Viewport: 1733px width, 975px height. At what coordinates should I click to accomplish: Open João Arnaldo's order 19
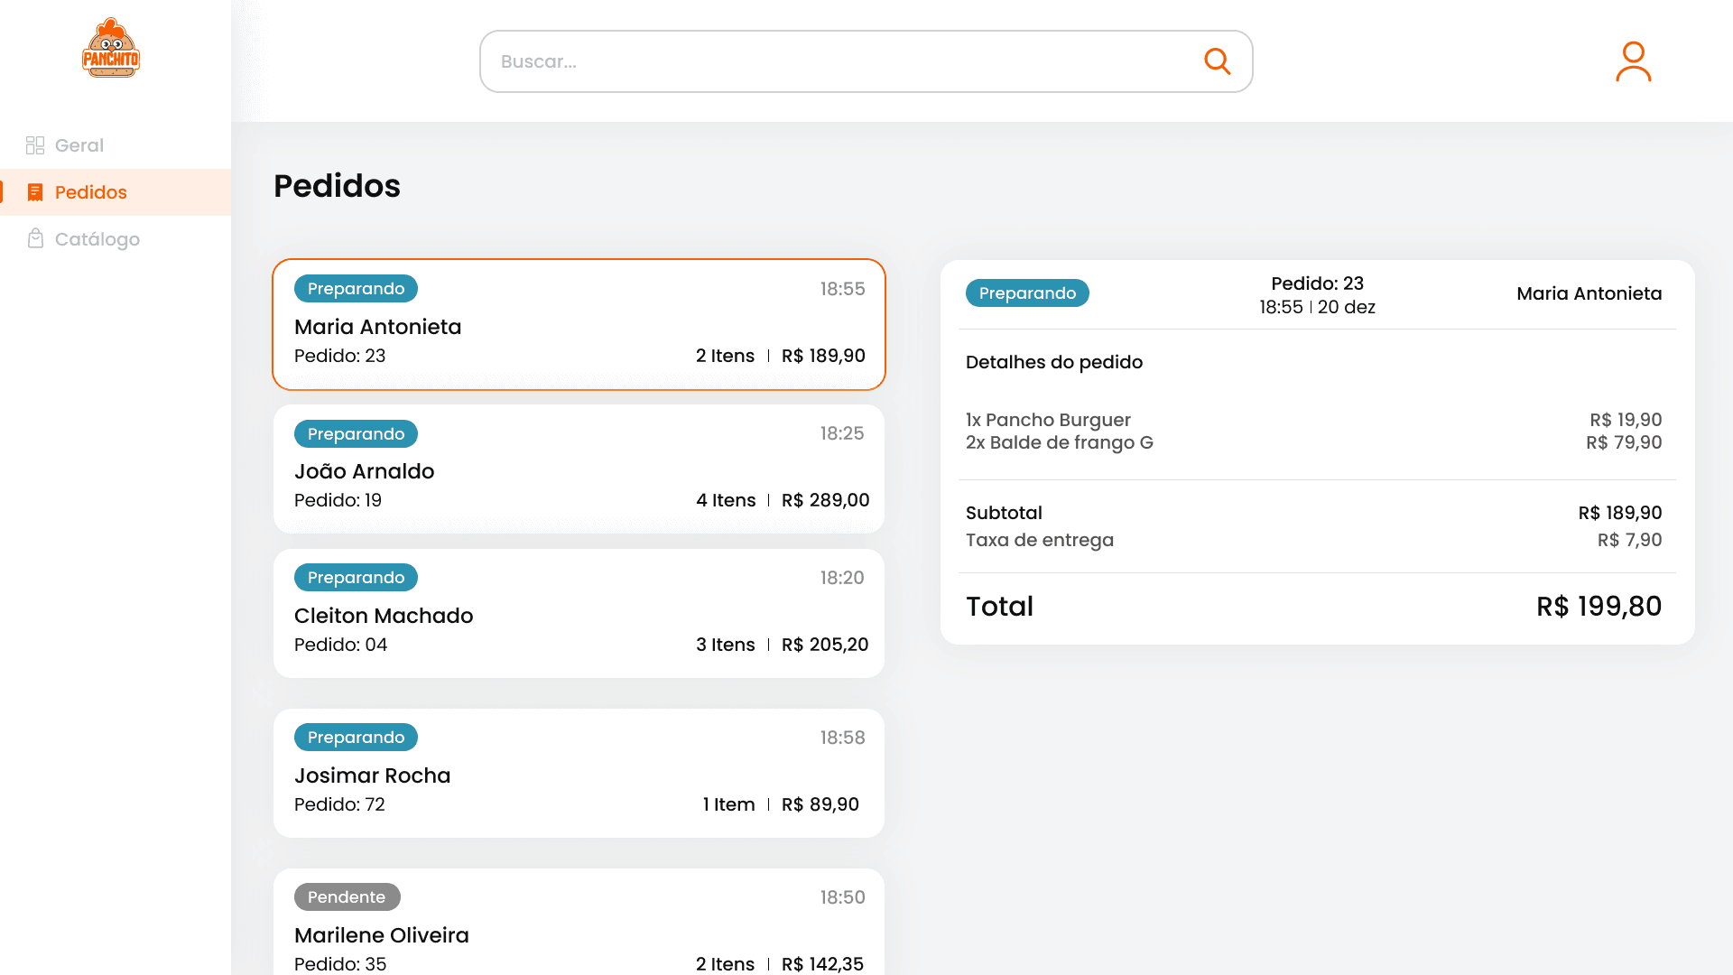pos(579,469)
